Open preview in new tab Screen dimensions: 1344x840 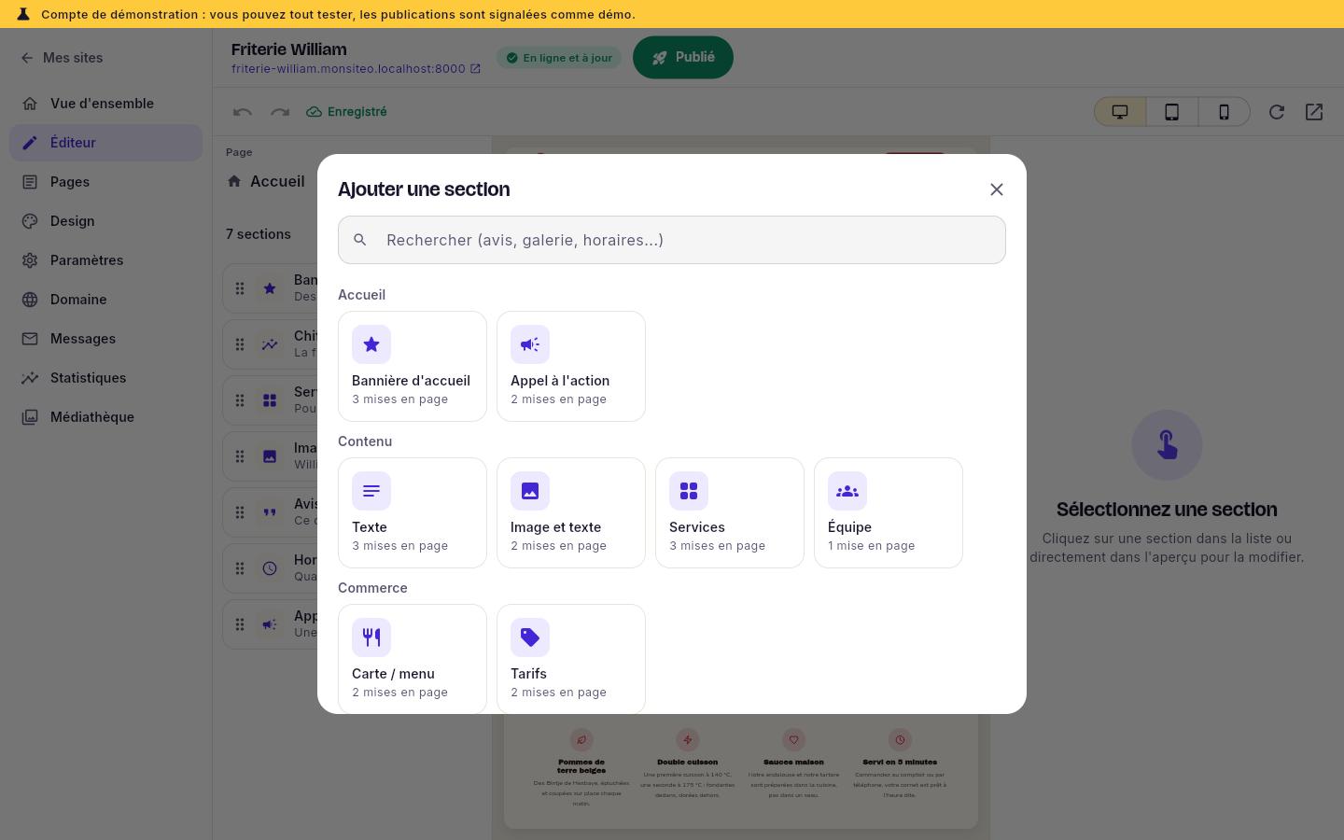coord(1314,112)
